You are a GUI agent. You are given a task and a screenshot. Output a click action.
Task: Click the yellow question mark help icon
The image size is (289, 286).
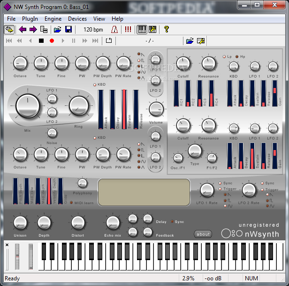coord(167,29)
